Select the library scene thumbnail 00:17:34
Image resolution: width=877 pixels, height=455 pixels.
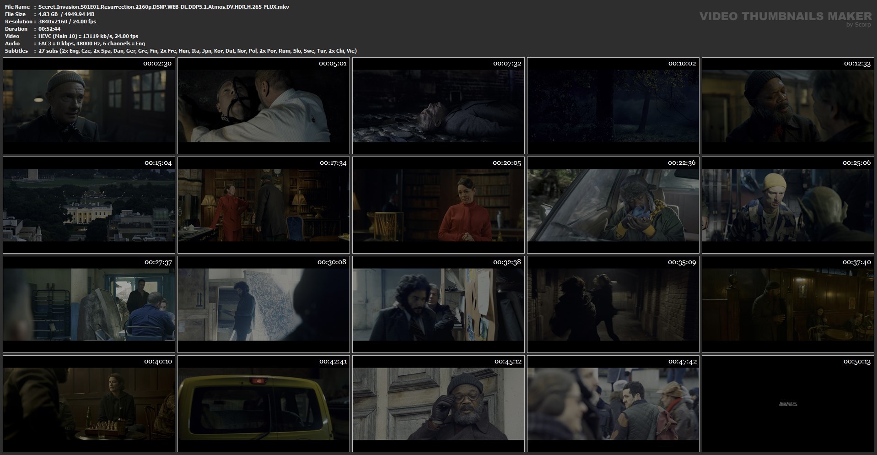click(x=264, y=205)
